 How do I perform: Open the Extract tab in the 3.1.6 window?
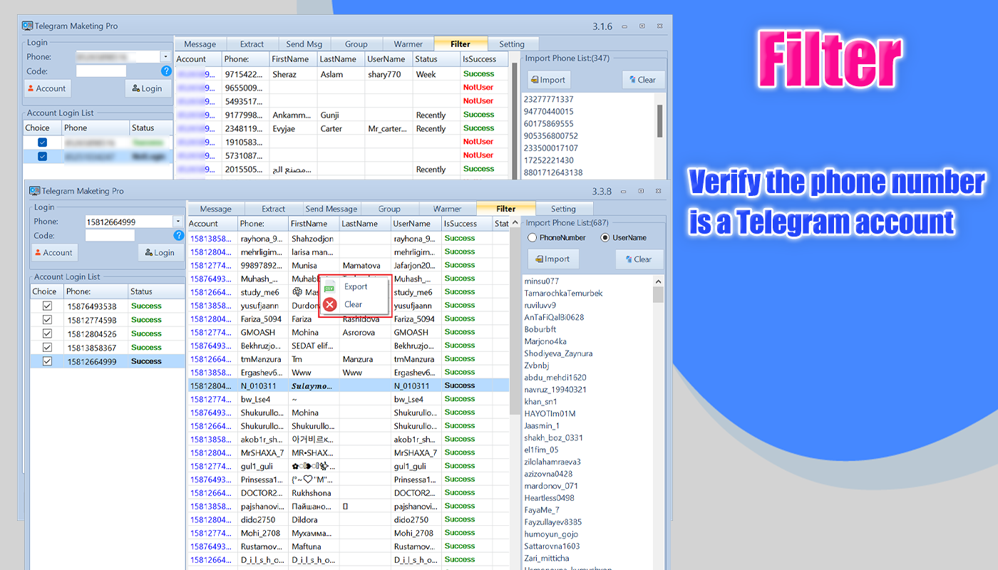[252, 43]
